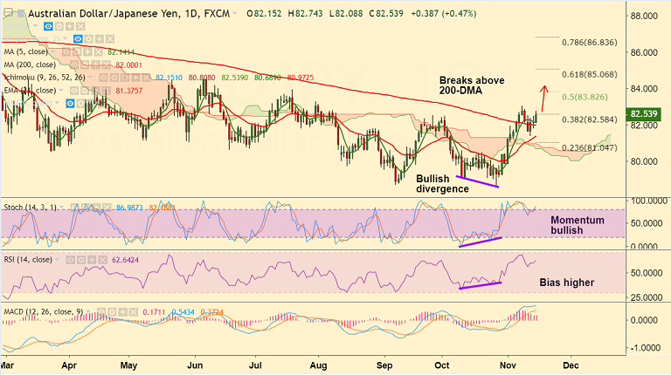Click 86.000 on the price scale
This screenshot has height=375, width=671.
tap(644, 52)
